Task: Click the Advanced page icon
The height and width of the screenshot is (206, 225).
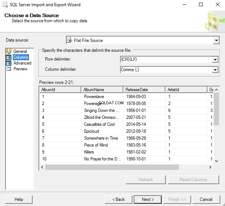Action: point(9,63)
